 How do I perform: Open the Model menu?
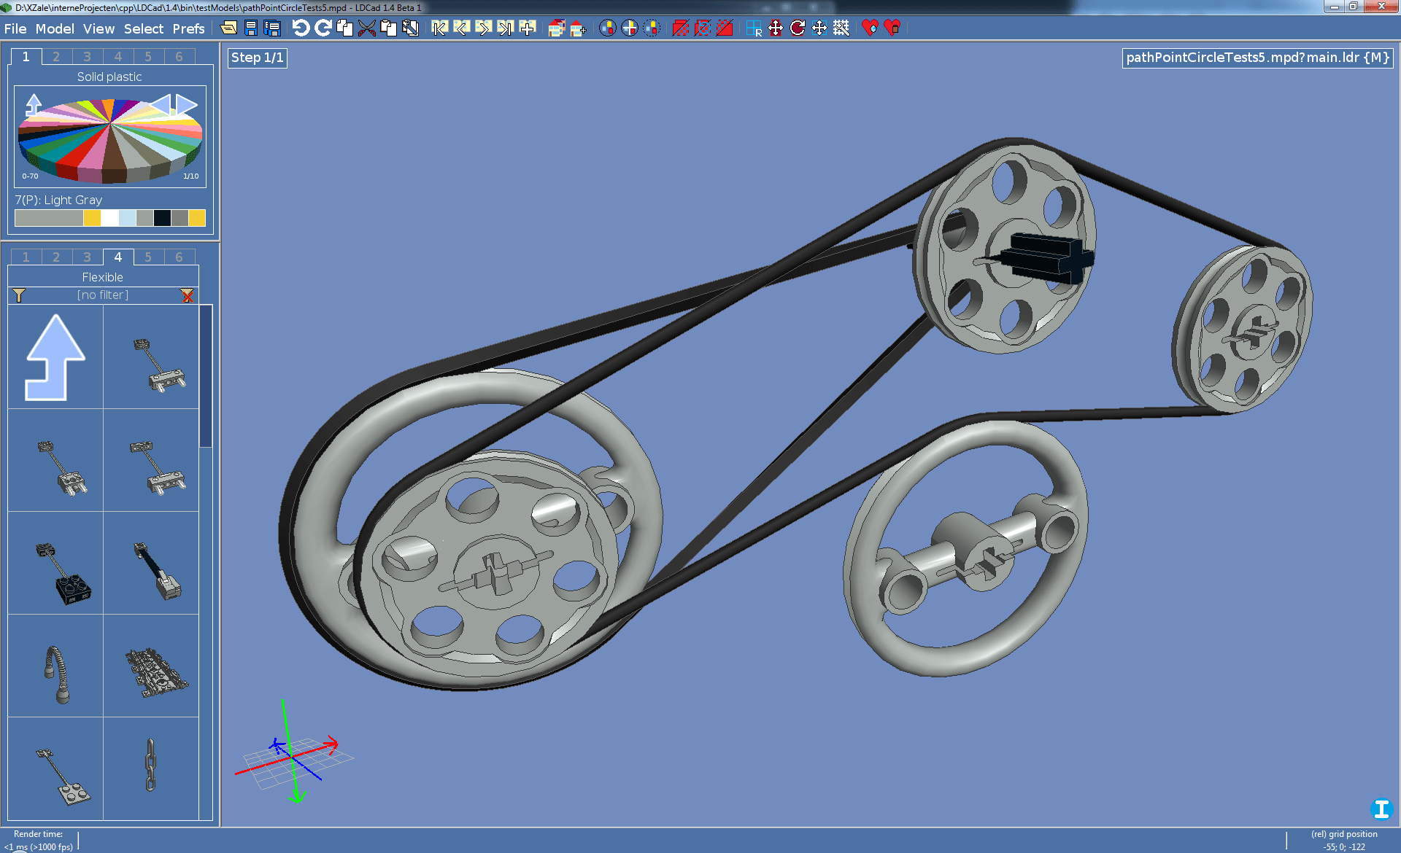(x=55, y=28)
